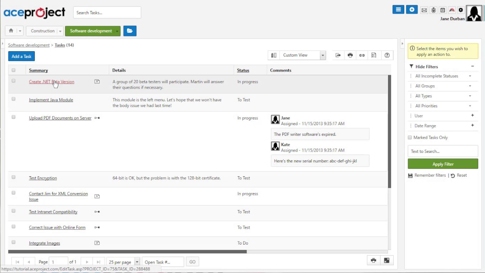Image resolution: width=485 pixels, height=273 pixels.
Task: Click the icon beside Create .NET Beta Version
Action: click(97, 82)
